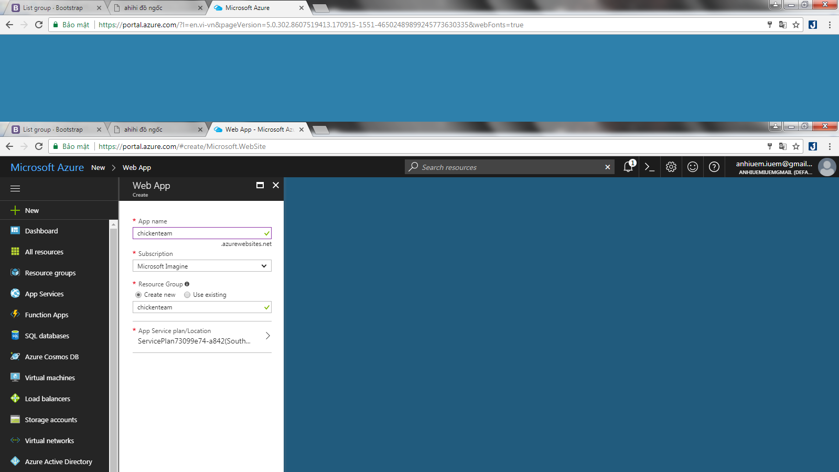Close the ahihi đồ ngốc tab
Viewport: 839px width, 472px height.
coord(200,130)
